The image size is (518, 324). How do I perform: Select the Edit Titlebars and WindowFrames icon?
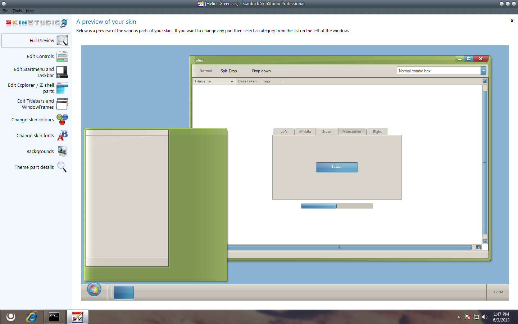[x=62, y=104]
